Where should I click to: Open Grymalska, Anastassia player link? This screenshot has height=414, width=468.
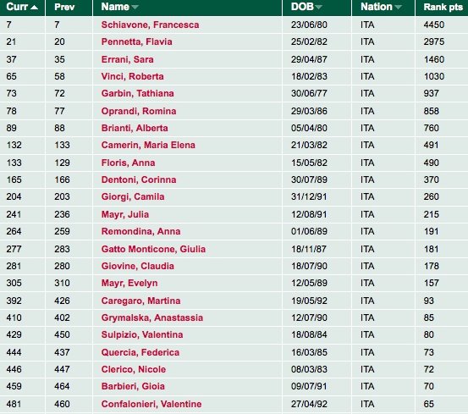tap(152, 317)
